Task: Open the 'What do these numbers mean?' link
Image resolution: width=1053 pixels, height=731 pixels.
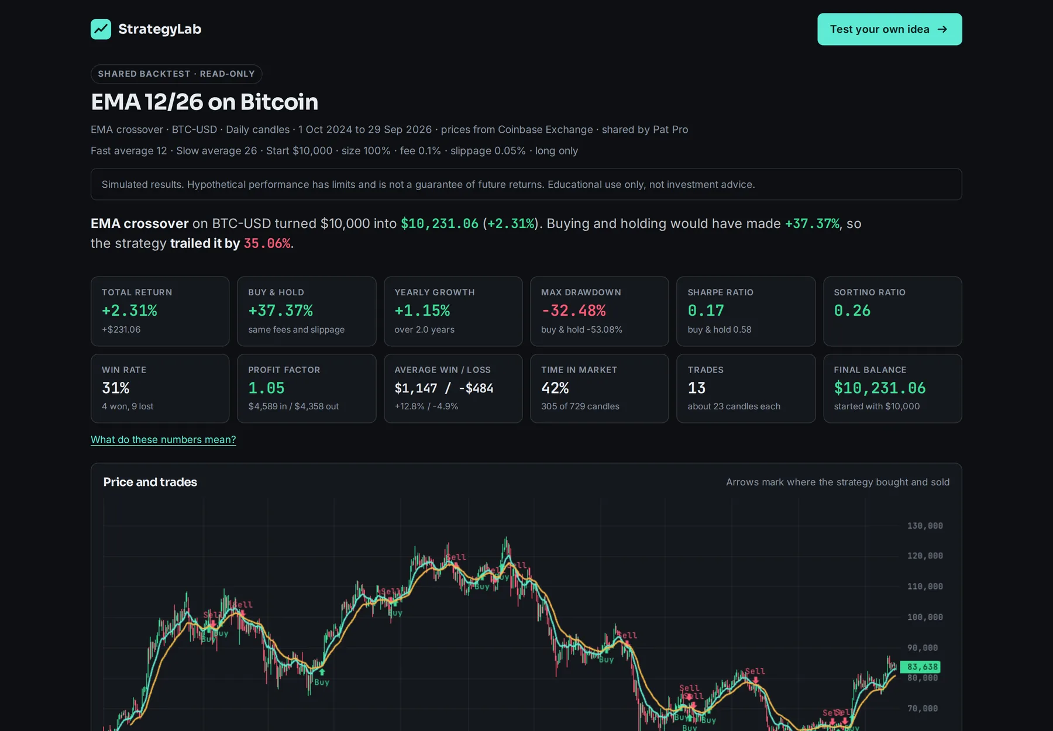Action: [x=163, y=440]
